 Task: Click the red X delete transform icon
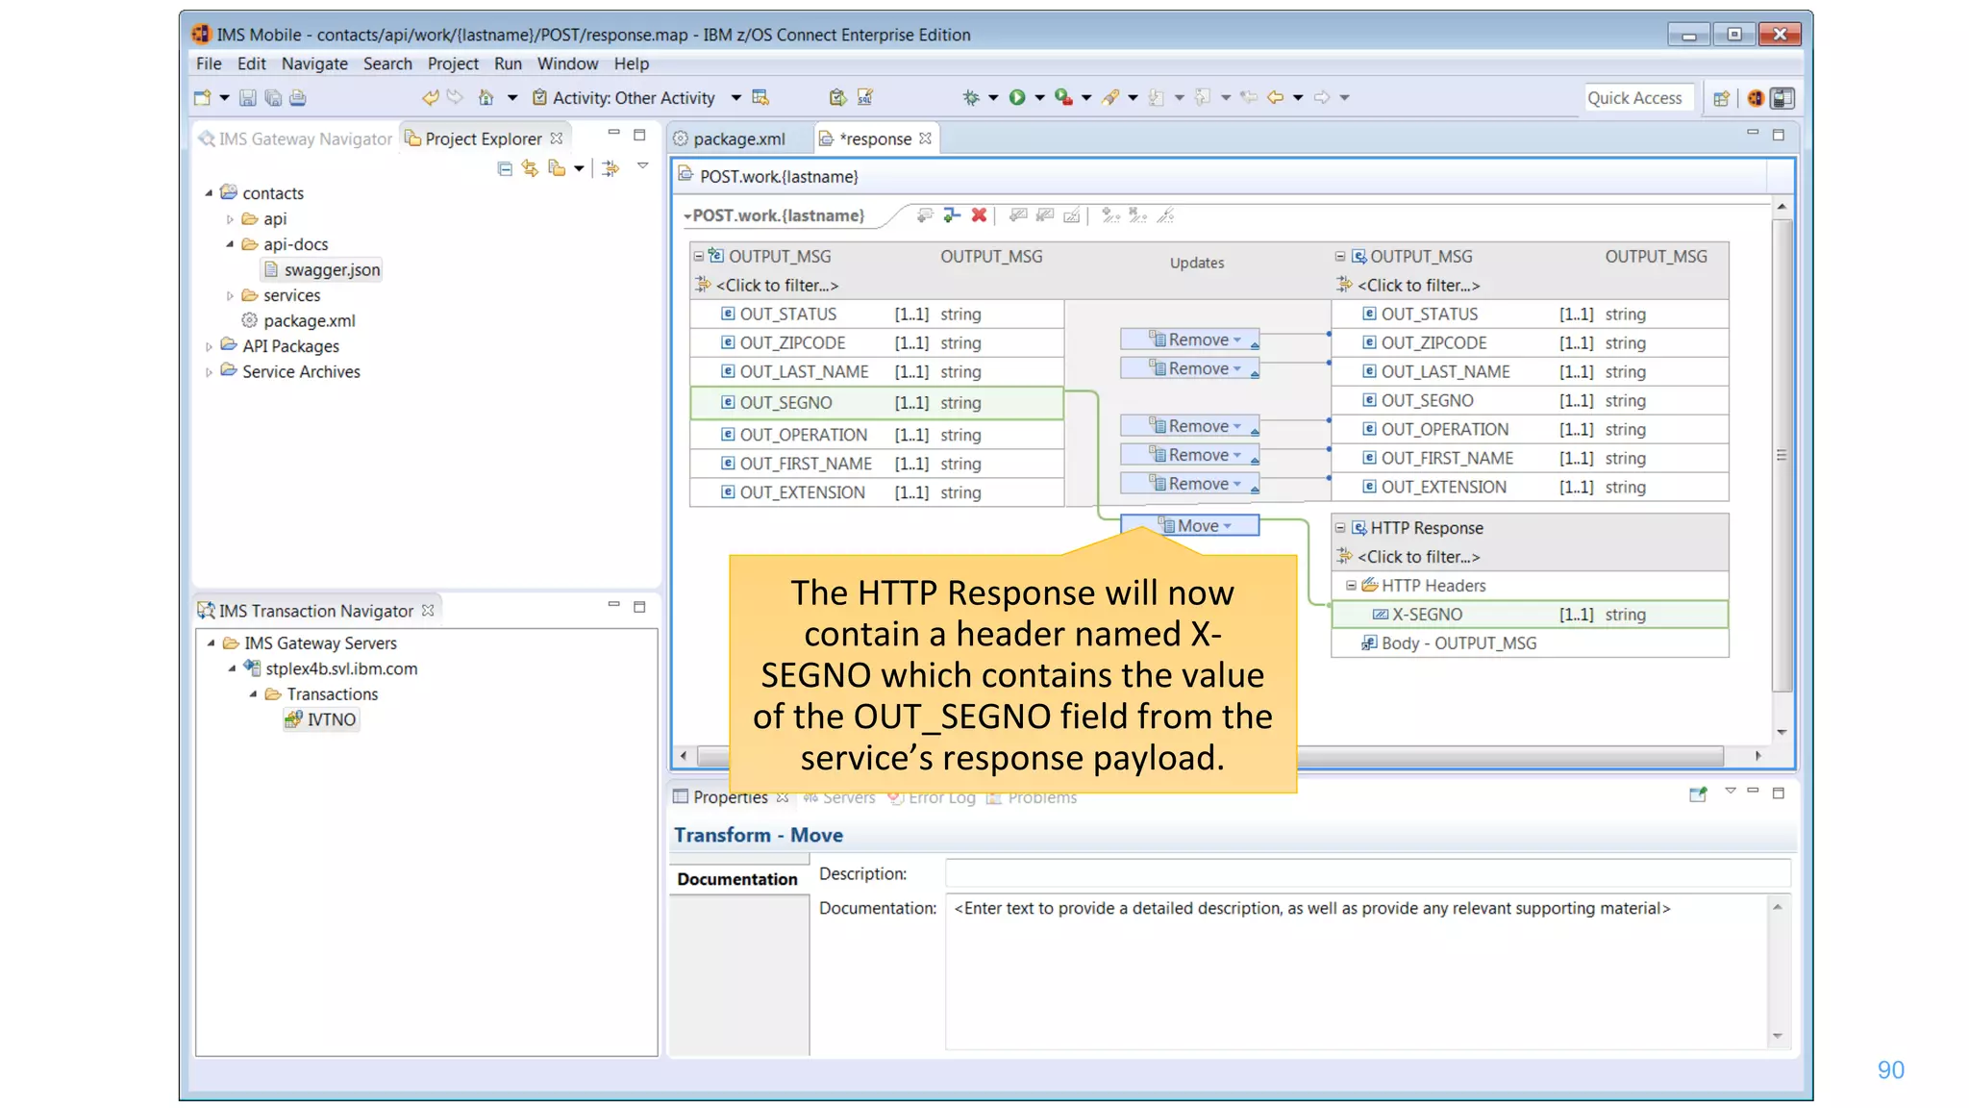pyautogui.click(x=979, y=215)
